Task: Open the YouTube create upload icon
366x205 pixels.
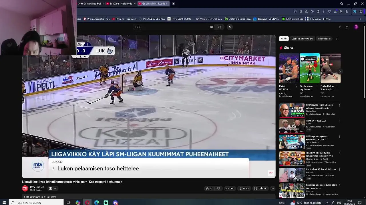Action: [340, 27]
